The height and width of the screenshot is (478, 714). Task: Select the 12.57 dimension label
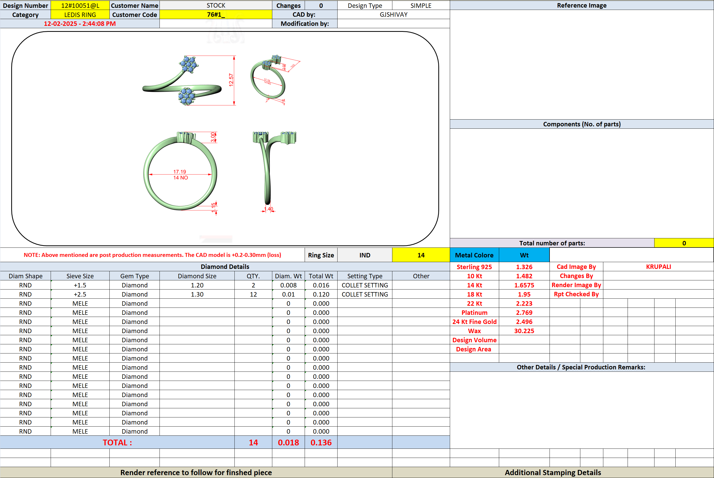pyautogui.click(x=231, y=80)
